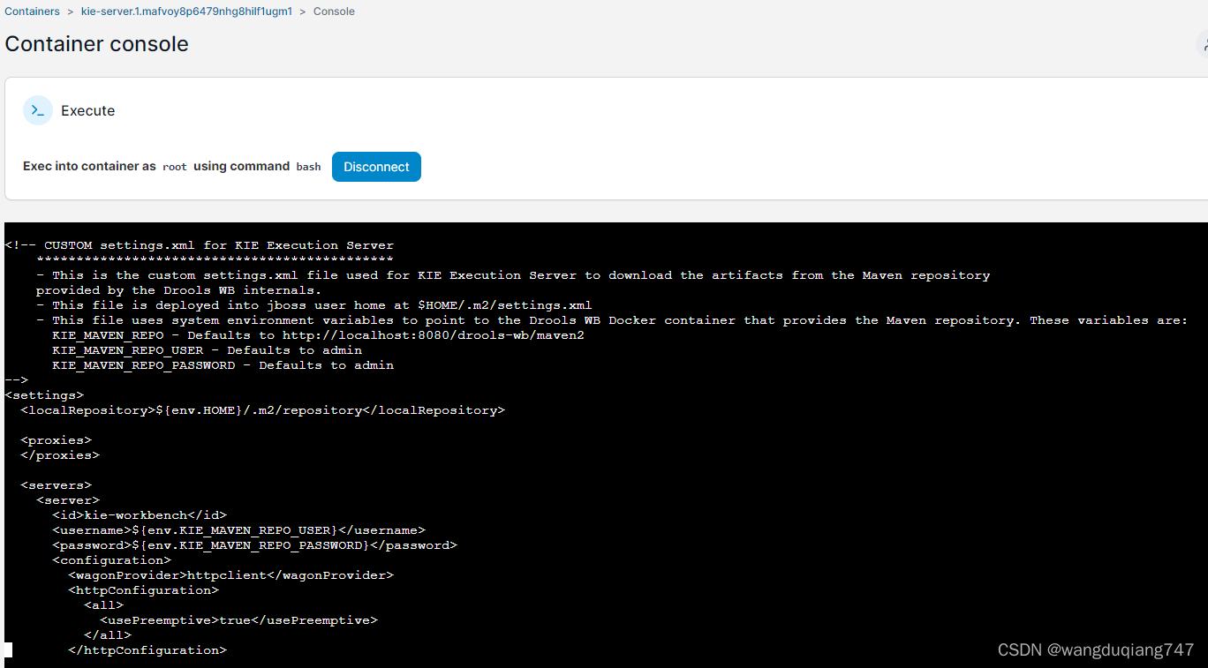Open kie-server.1.mafvoy8p6479nhg8hilf1ugm1 breadcrumb link
The height and width of the screenshot is (668, 1208).
186,11
